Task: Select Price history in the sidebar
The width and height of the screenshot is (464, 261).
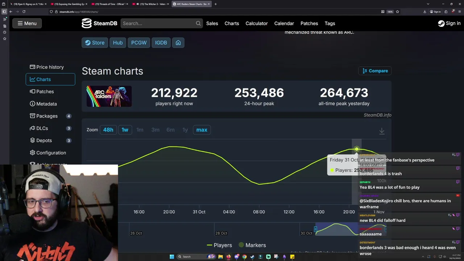Action: coord(50,67)
